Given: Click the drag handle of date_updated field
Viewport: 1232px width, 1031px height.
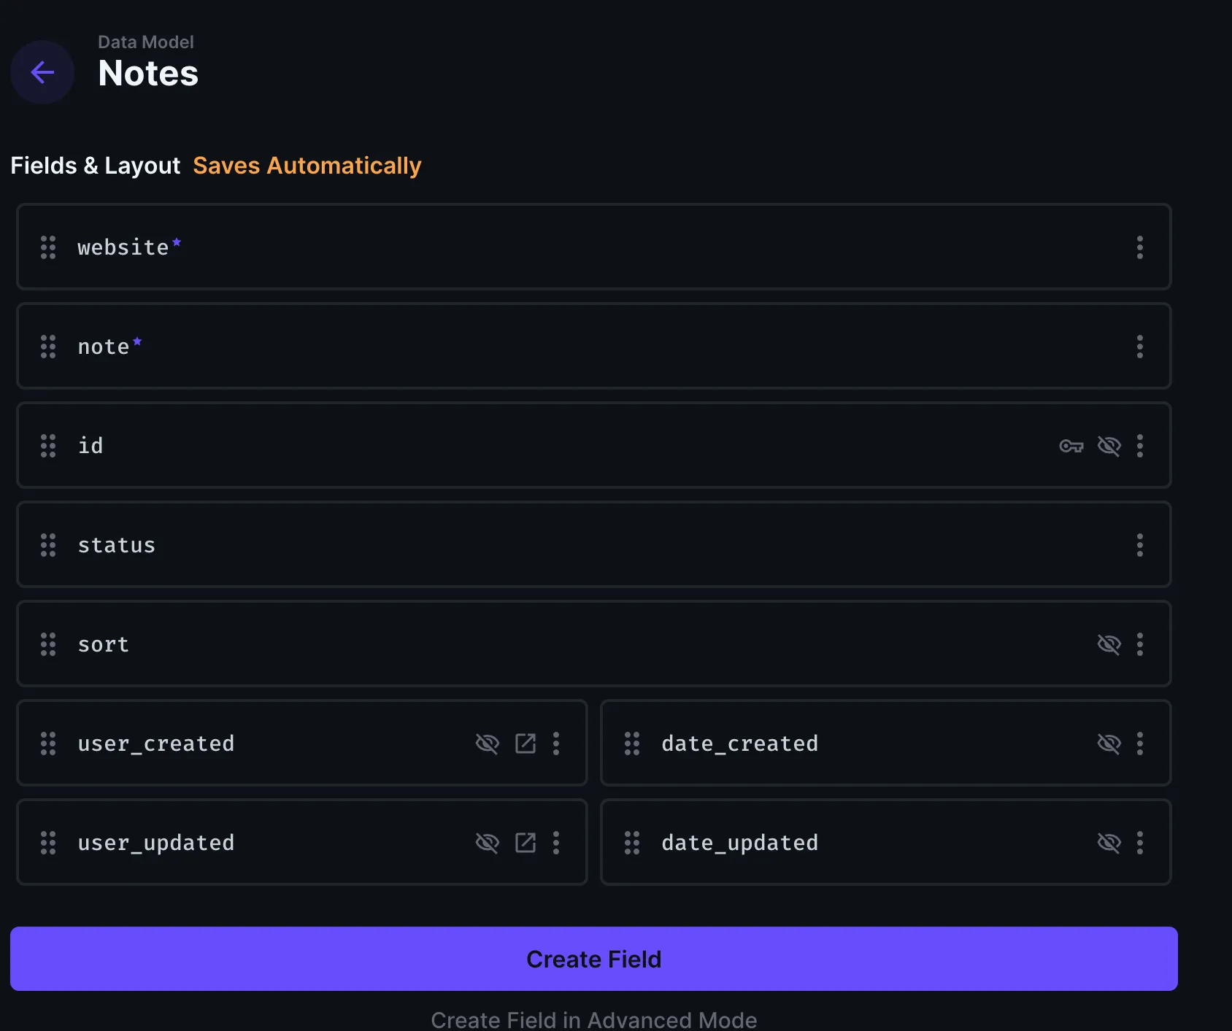Looking at the screenshot, I should pyautogui.click(x=631, y=843).
